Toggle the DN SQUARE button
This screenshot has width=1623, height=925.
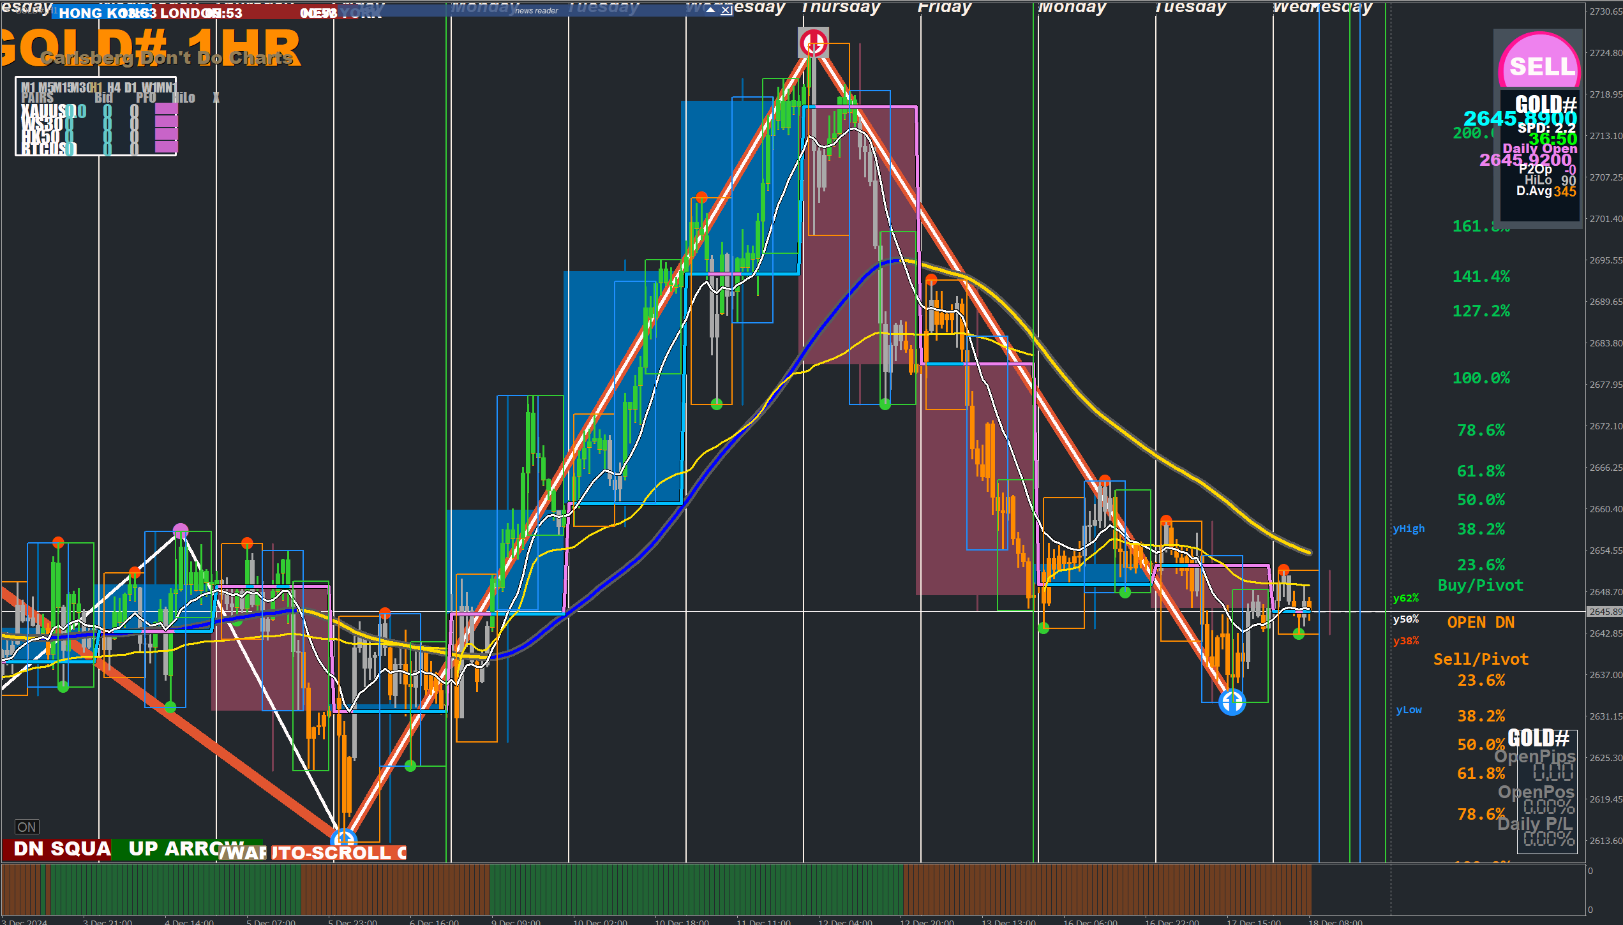57,849
